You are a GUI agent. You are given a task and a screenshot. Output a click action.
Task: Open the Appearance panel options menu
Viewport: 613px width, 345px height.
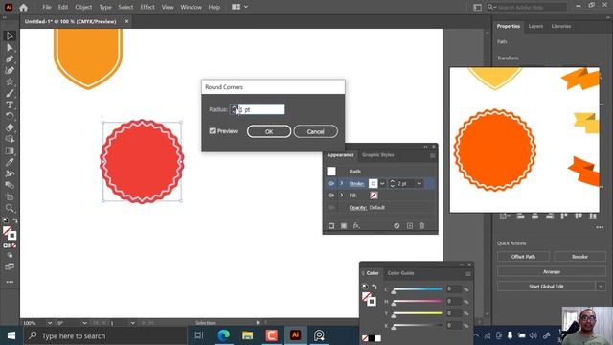point(432,155)
